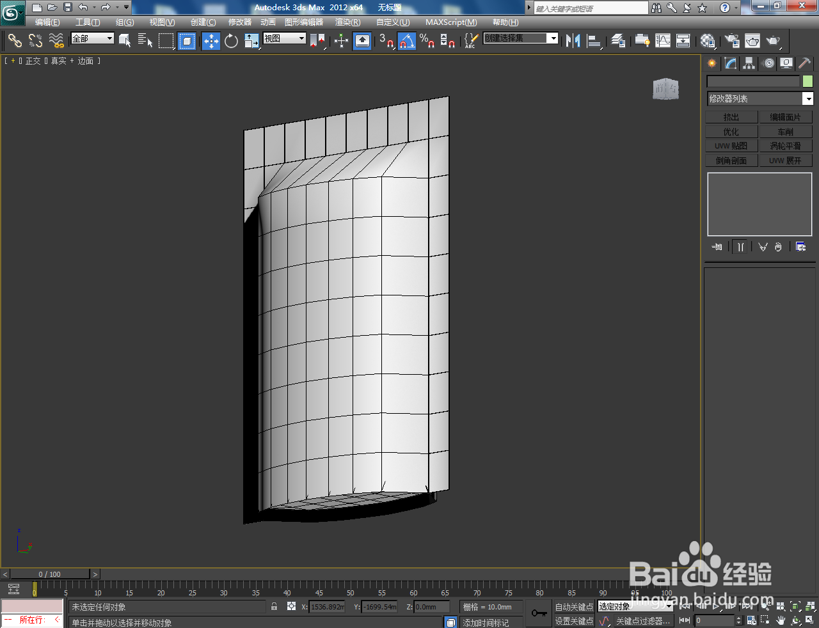Screen dimensions: 819x628
Task: Click the 编辑面片 modifier button
Action: tap(786, 117)
